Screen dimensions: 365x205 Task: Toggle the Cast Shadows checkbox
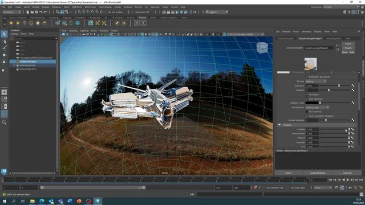click(307, 99)
